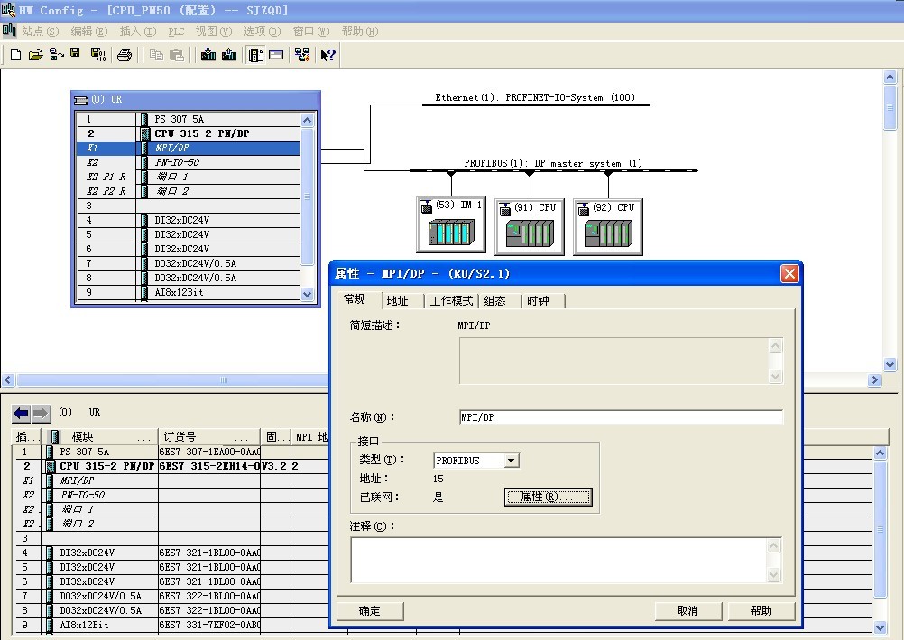Select the PN-IO-50 row in rack
904x640 pixels.
point(189,162)
